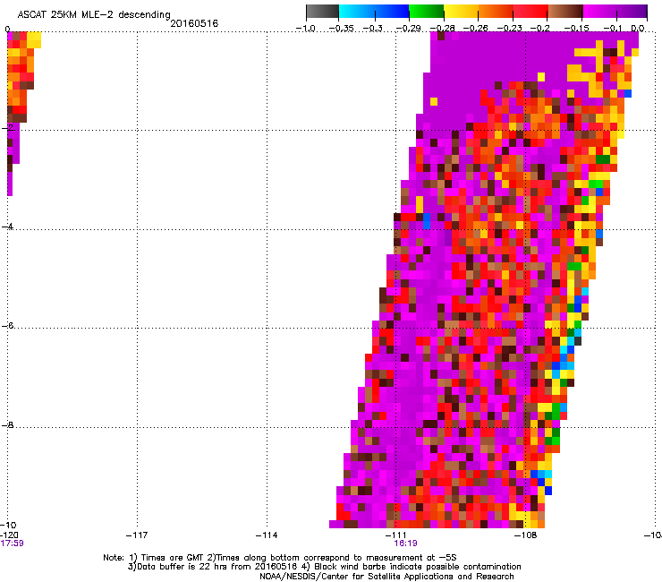The width and height of the screenshot is (662, 582).
Task: Click the yellow segment of the color bar
Action: 461,11
